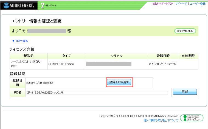Open the ユーザー登録 link

tap(198, 4)
